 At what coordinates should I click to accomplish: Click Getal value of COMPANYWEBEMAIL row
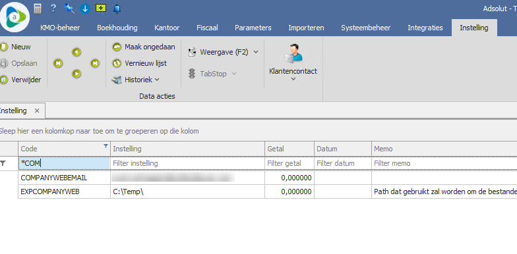(289, 178)
